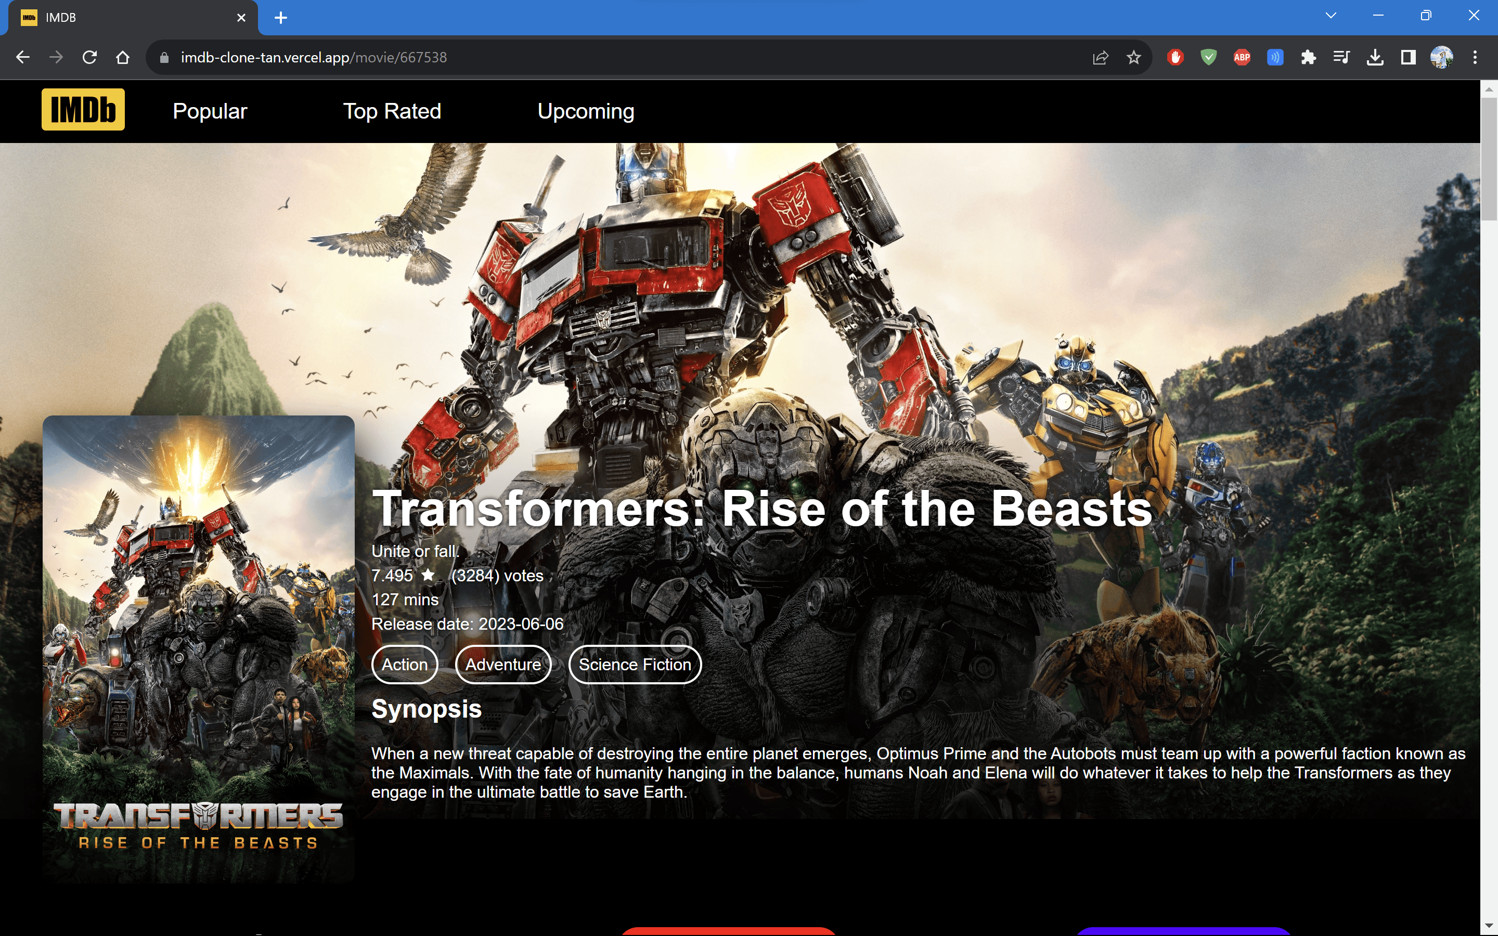Select the Science Fiction genre tag
The image size is (1498, 936).
pyautogui.click(x=635, y=664)
